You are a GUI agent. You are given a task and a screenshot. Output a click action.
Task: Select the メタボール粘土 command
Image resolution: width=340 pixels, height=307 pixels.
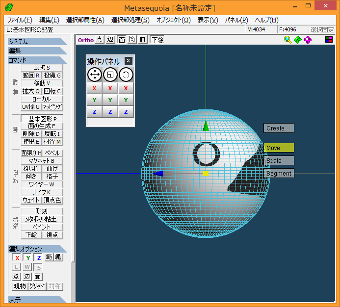(42, 219)
